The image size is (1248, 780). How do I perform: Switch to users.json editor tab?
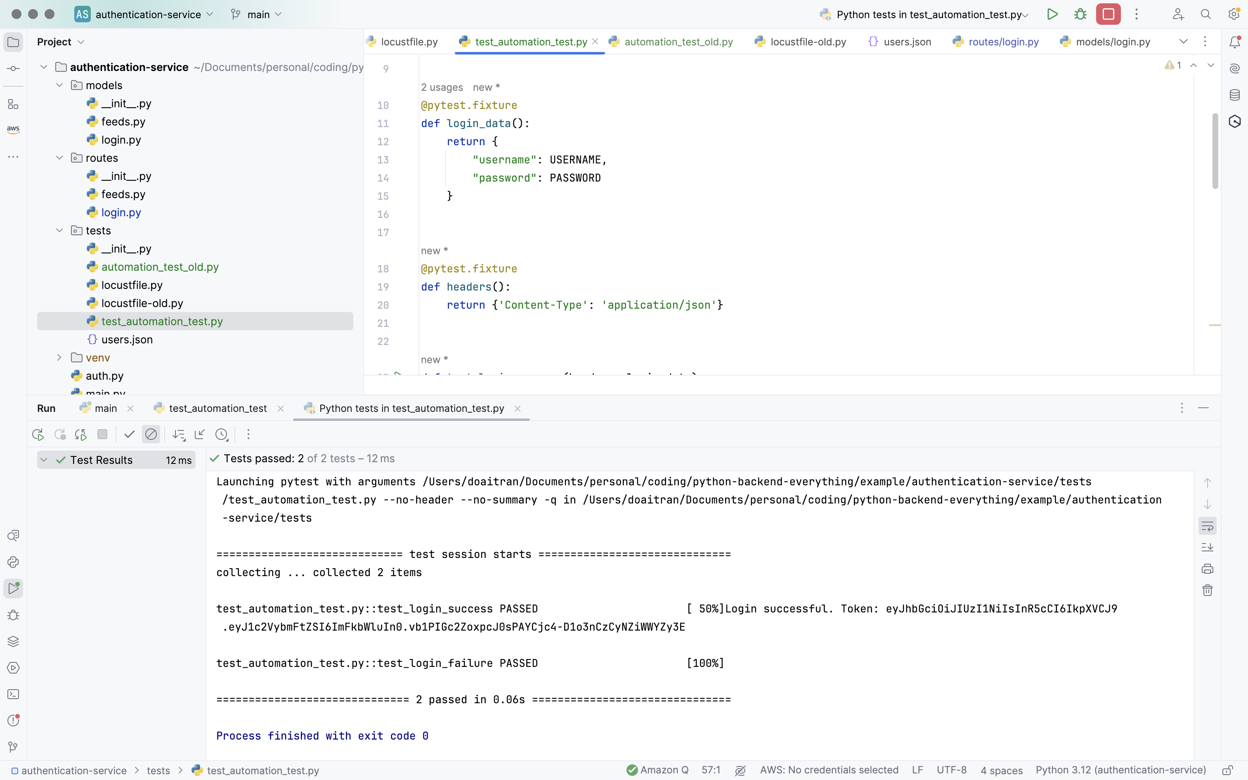tap(900, 42)
